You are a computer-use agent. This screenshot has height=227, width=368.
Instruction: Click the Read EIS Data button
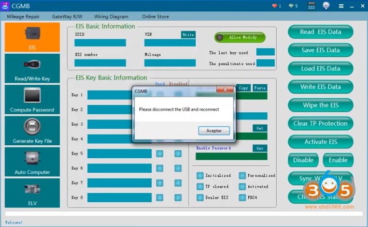321,32
